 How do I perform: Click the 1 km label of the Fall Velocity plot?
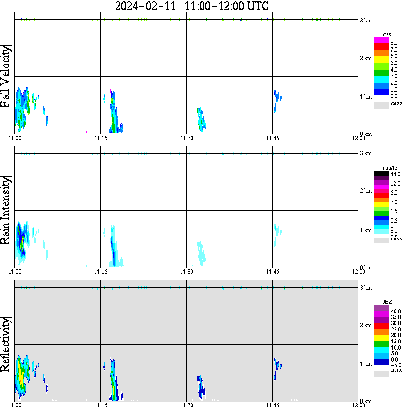(365, 97)
